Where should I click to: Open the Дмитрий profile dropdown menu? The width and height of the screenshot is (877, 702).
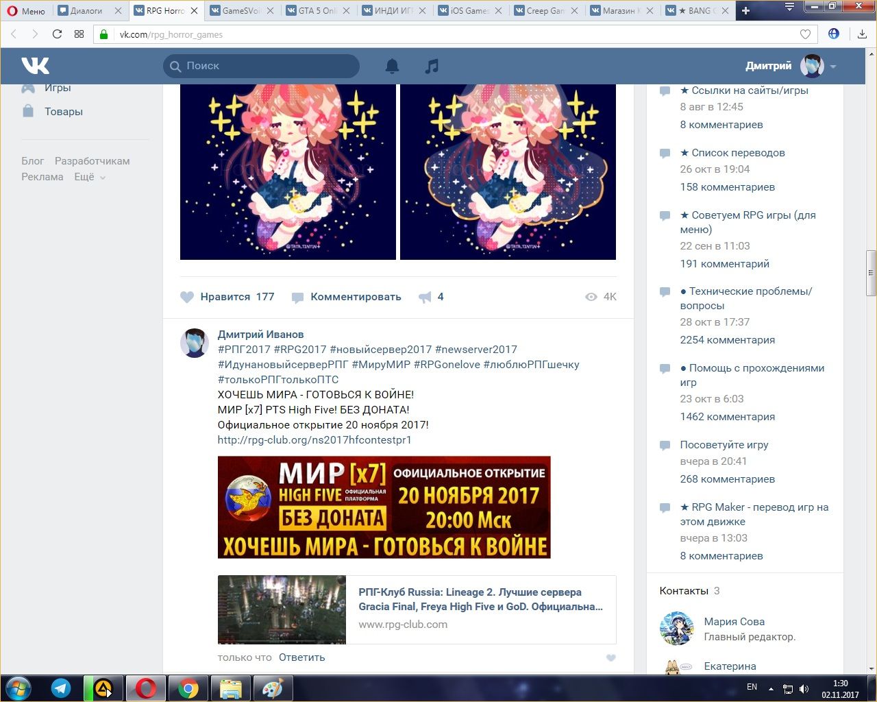point(832,66)
